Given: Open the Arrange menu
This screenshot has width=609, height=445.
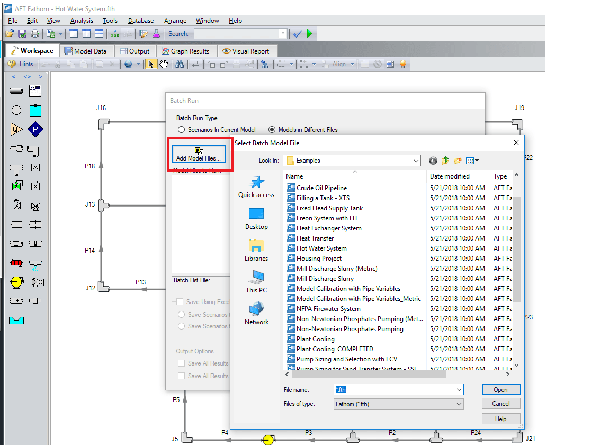Looking at the screenshot, I should (x=175, y=21).
